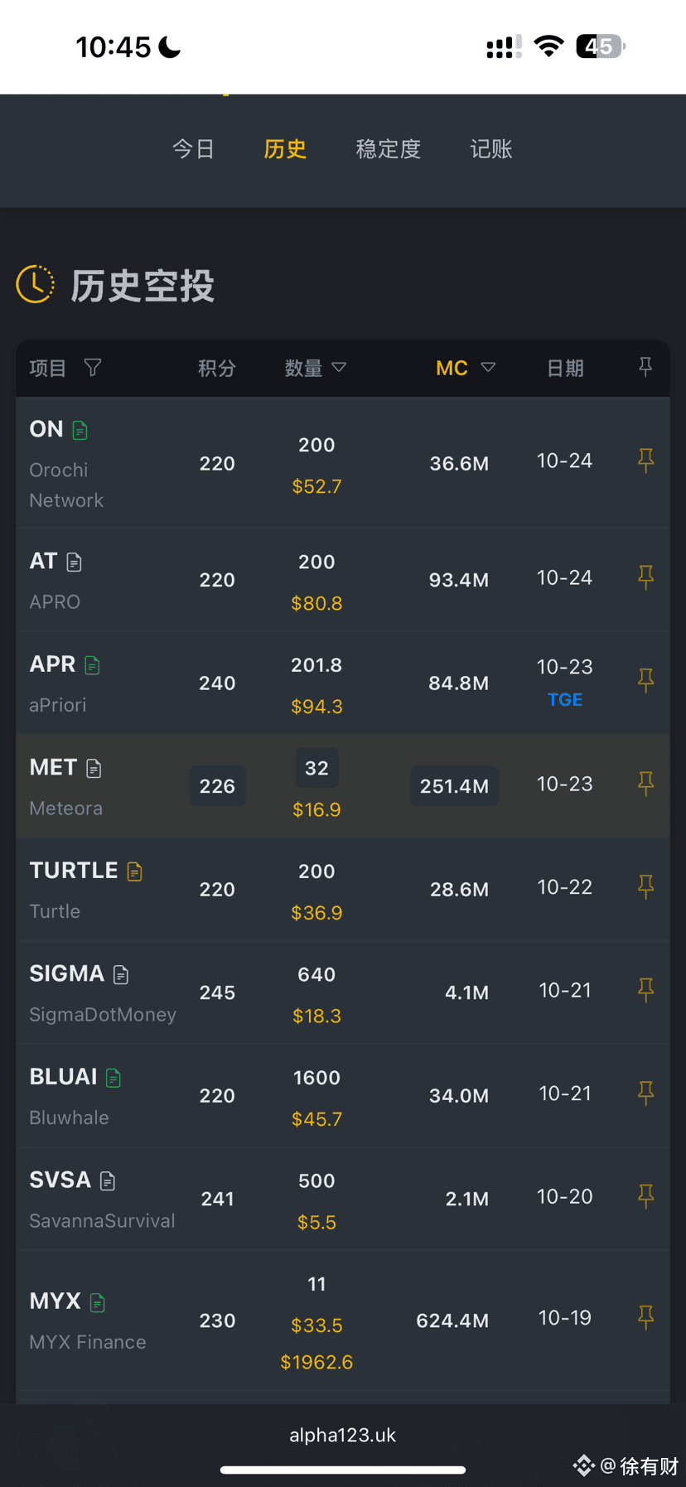Toggle the pin for the BLUAI row
The height and width of the screenshot is (1487, 686).
[x=645, y=1093]
